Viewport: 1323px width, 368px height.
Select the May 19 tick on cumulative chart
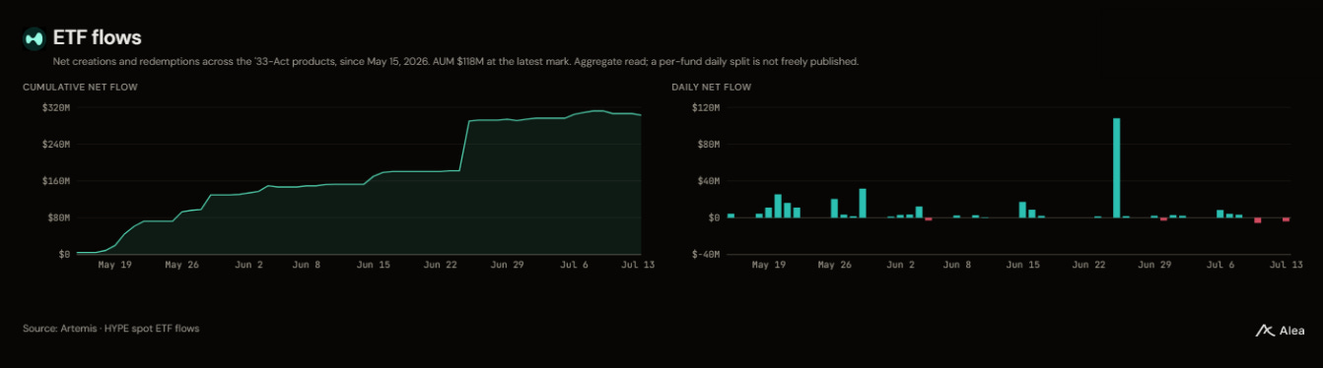pyautogui.click(x=114, y=265)
